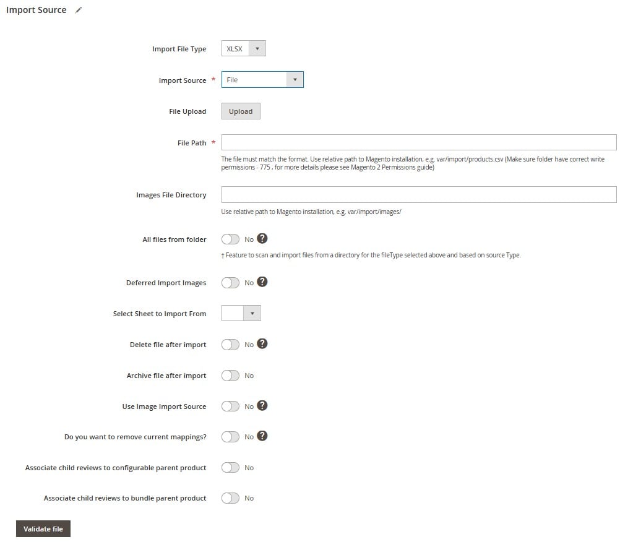The width and height of the screenshot is (620, 542).
Task: Click the Images File Directory hint text
Action: pyautogui.click(x=311, y=212)
